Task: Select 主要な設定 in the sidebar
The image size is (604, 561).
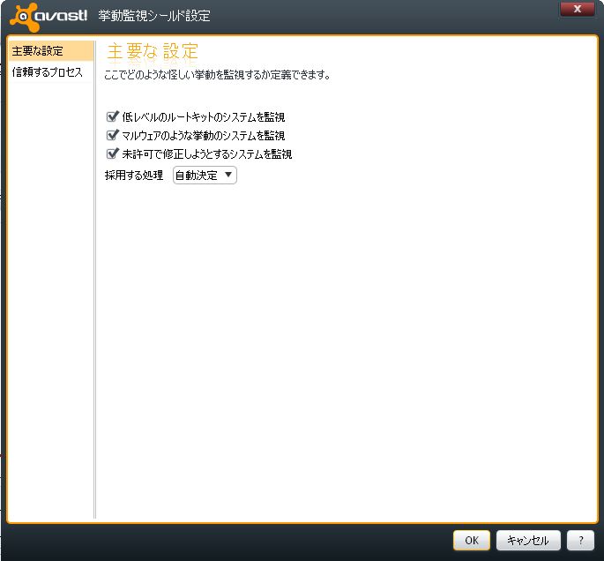Action: [49, 51]
